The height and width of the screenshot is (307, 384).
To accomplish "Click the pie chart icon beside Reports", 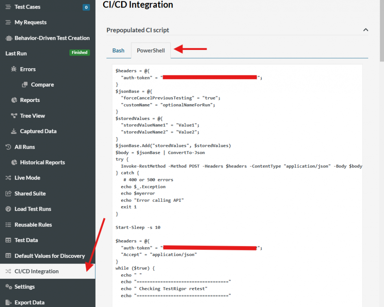I will pos(14,100).
